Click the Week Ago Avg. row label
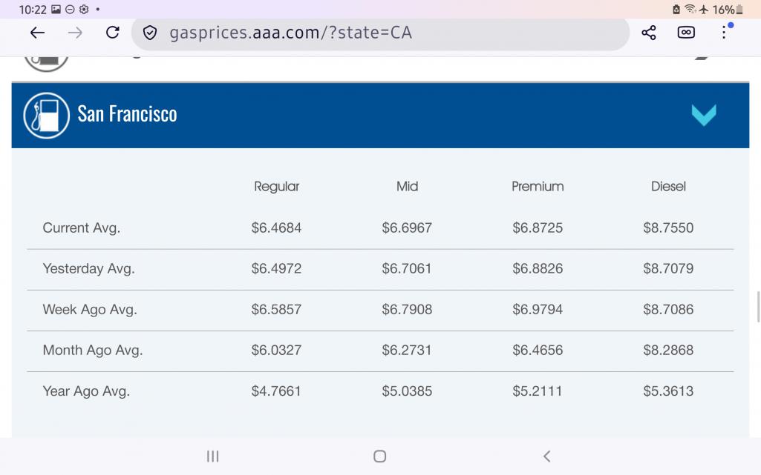761x475 pixels. pos(90,310)
